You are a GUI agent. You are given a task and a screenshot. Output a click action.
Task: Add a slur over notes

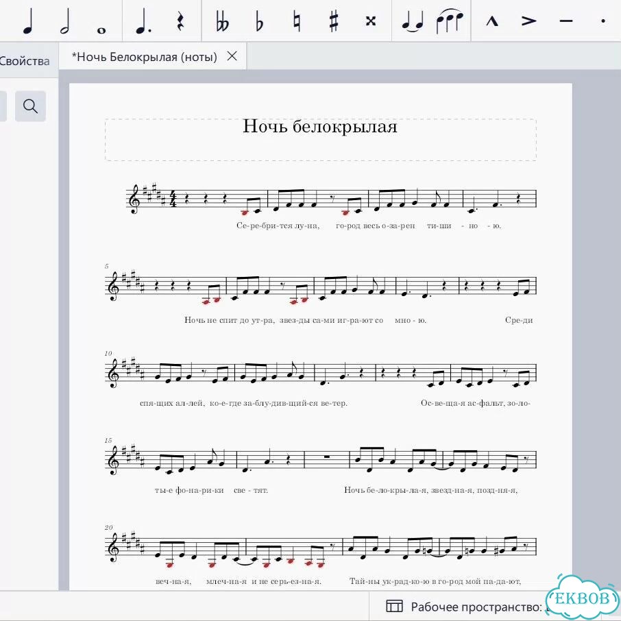click(x=450, y=21)
